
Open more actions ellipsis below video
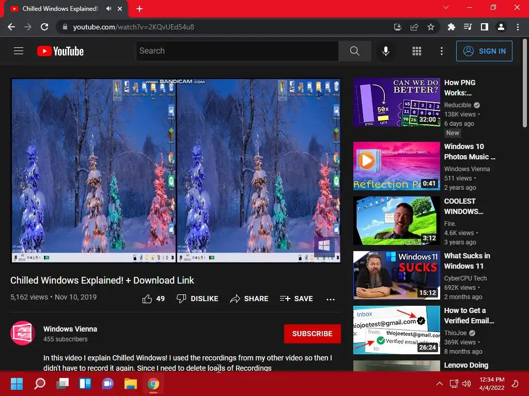click(331, 299)
